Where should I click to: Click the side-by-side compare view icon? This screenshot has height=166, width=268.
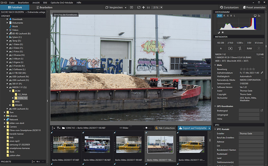[x=131, y=7]
